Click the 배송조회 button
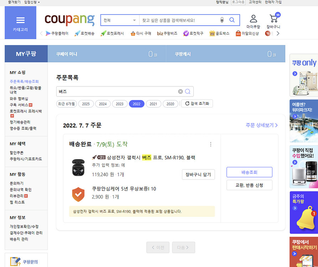The width and height of the screenshot is (318, 267). point(249,172)
